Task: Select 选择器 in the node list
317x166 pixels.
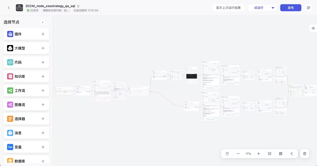Action: 20,119
